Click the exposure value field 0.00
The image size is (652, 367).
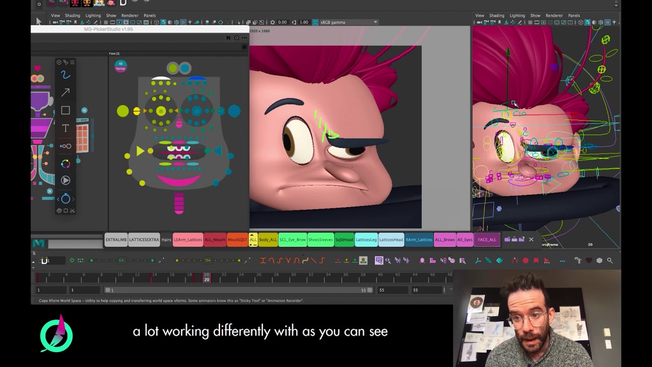(282, 22)
